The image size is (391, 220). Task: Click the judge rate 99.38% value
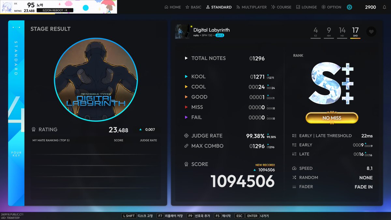(x=256, y=136)
